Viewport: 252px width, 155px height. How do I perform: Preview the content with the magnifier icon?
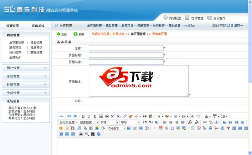[x=87, y=134]
